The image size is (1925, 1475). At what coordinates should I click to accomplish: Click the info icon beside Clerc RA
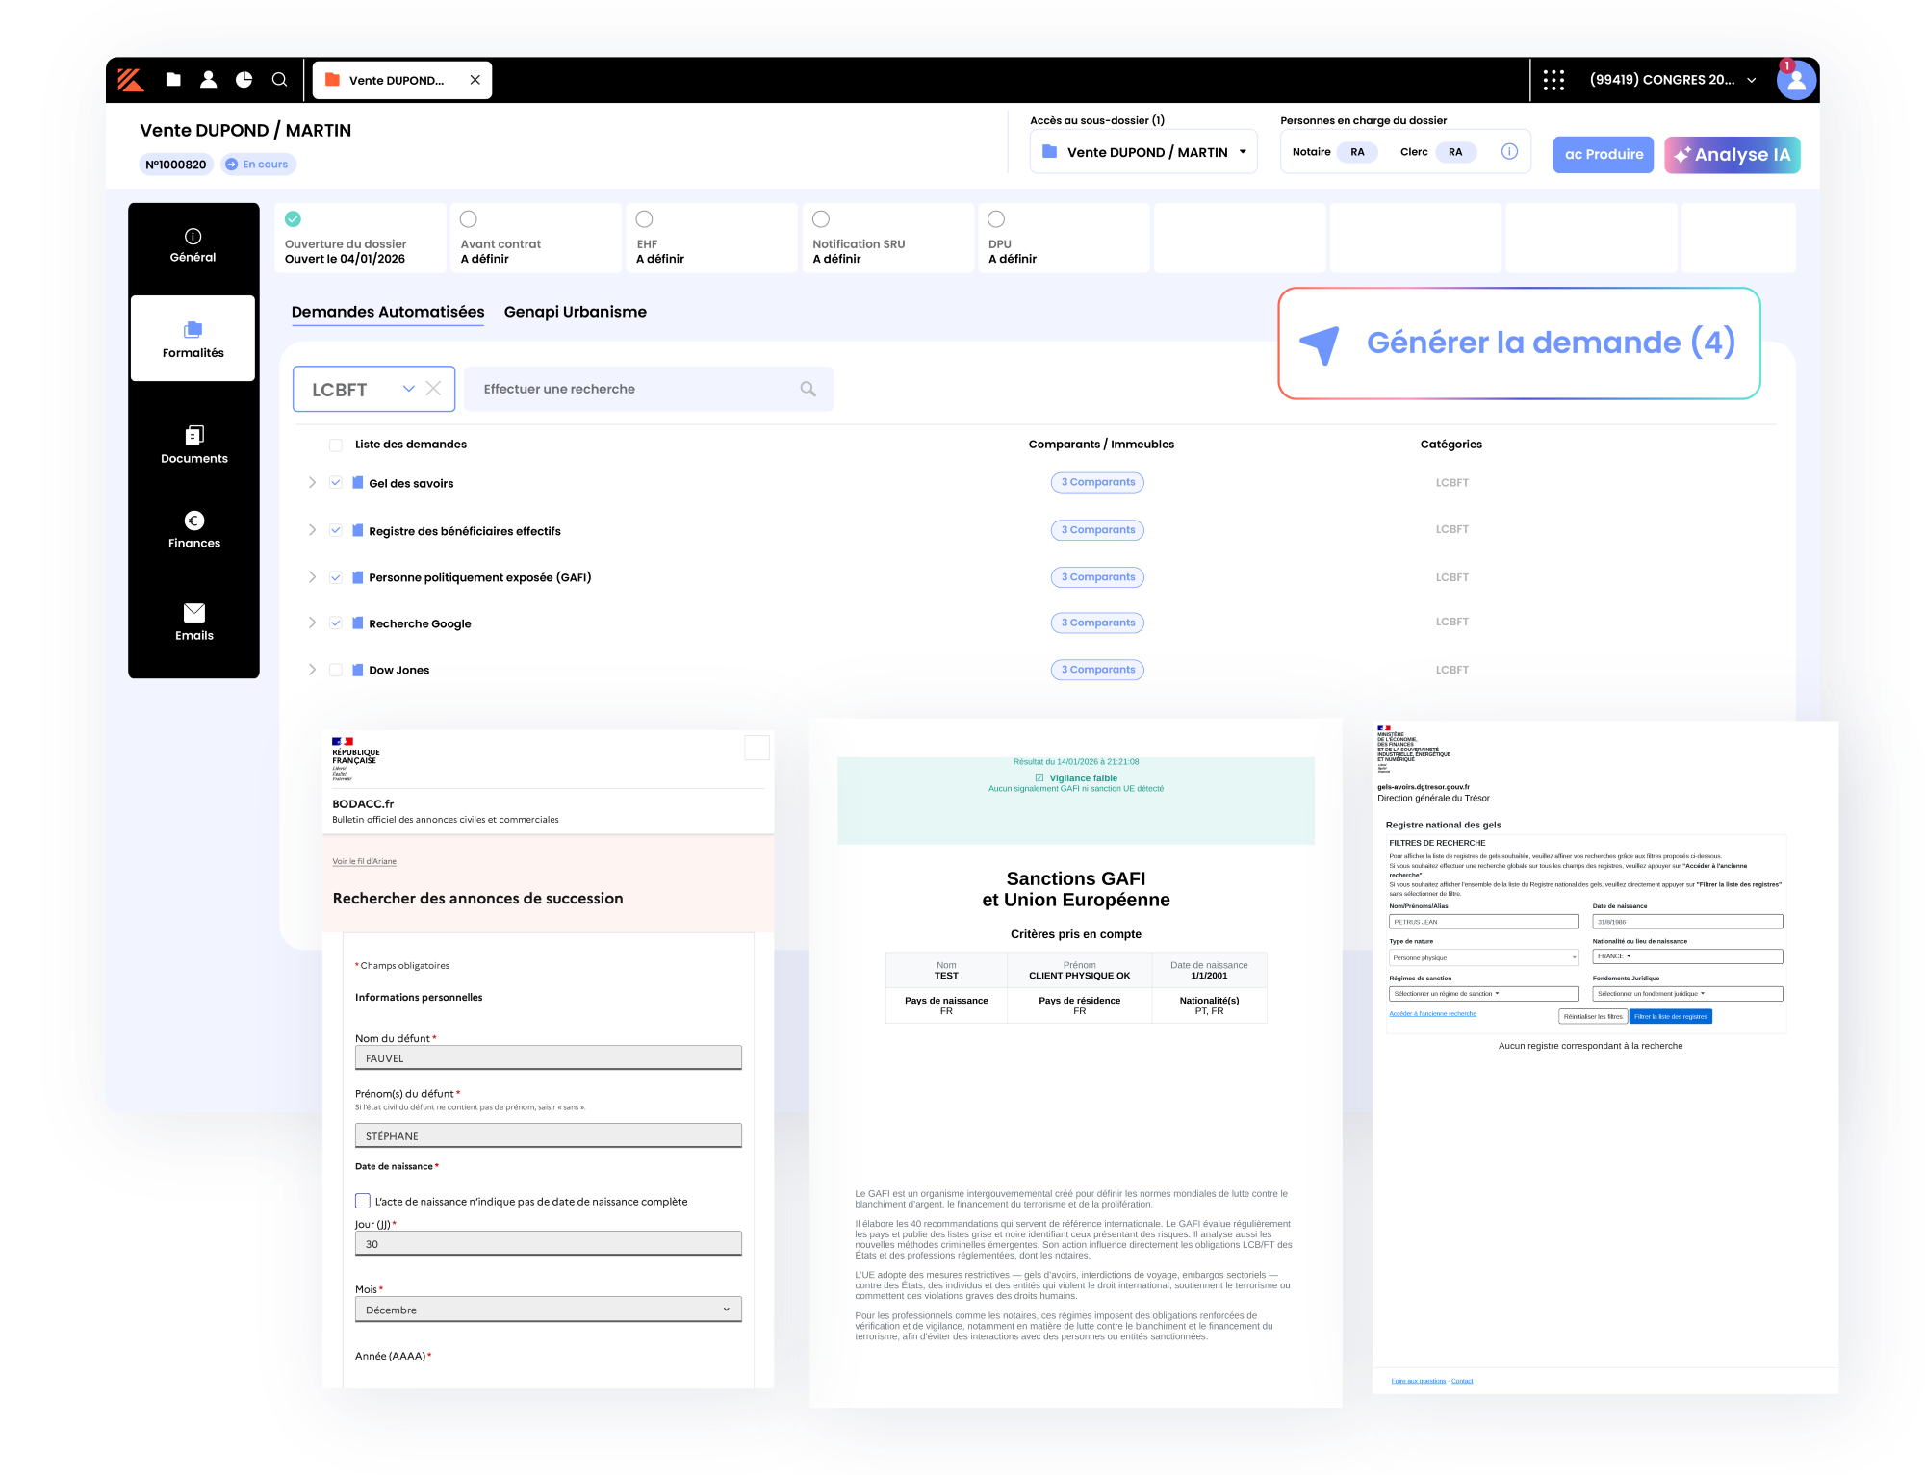click(1509, 152)
